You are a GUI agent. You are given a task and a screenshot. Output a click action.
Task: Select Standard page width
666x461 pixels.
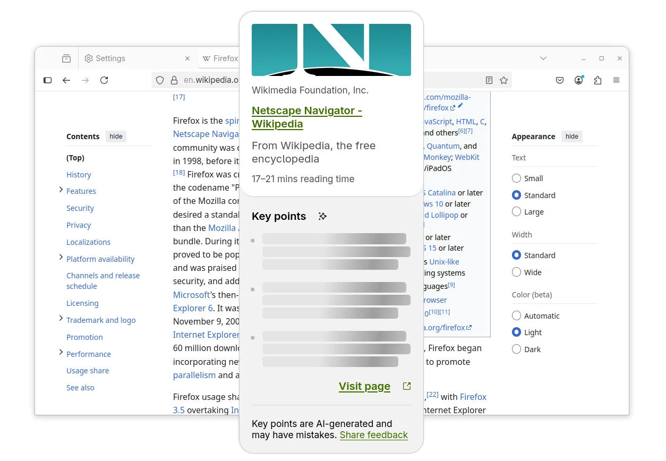(516, 255)
